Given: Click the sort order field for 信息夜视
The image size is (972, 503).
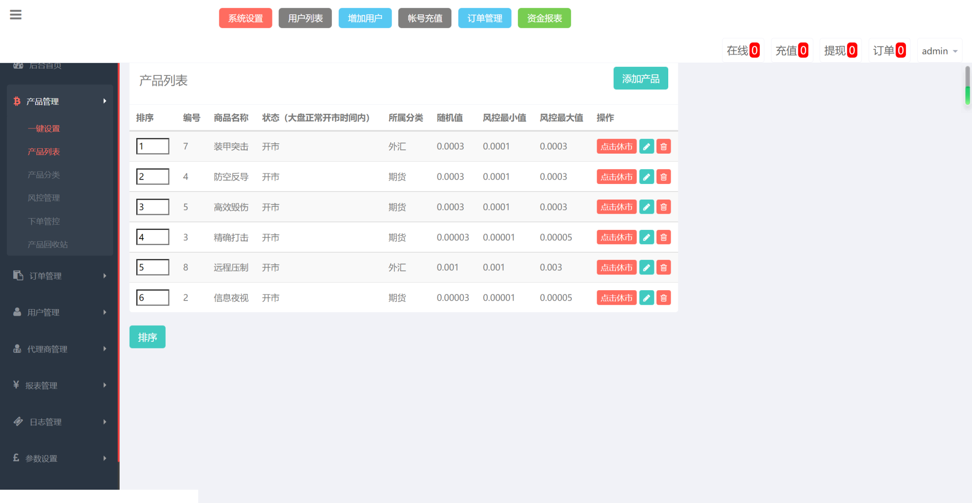Looking at the screenshot, I should click(x=153, y=297).
